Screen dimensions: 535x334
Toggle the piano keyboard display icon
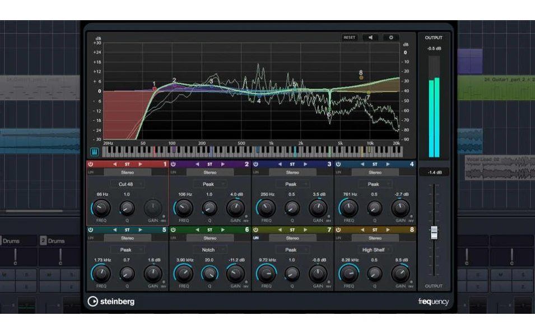pyautogui.click(x=94, y=152)
